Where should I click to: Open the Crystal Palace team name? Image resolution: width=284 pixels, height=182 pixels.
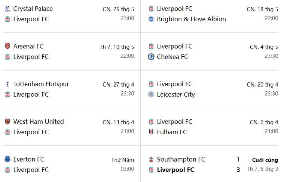tap(33, 9)
